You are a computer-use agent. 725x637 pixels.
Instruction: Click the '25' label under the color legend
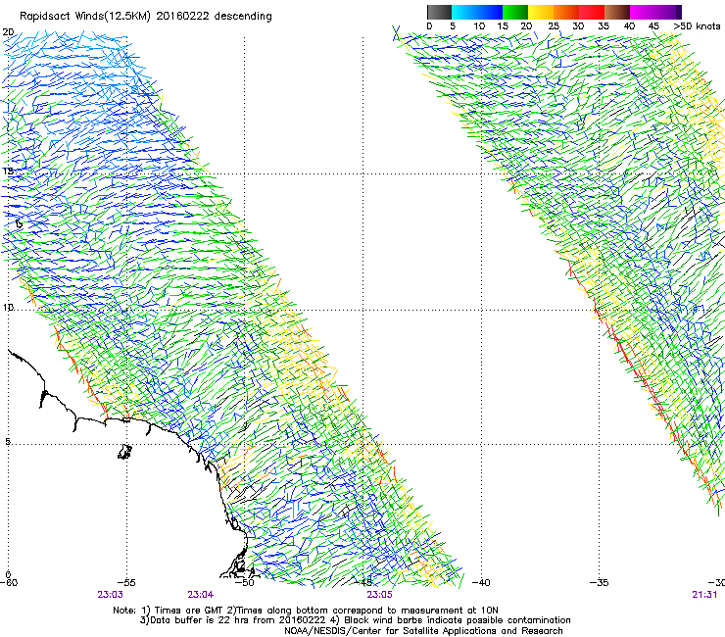554,25
